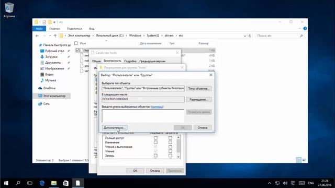Open the Recycle Bin desktop icon

tap(9, 10)
